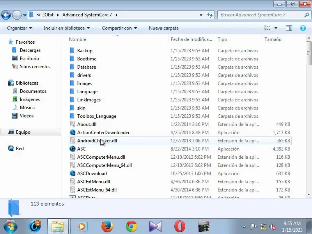Select Favoritos in the navigation pane
The width and height of the screenshot is (312, 234).
coord(25,42)
